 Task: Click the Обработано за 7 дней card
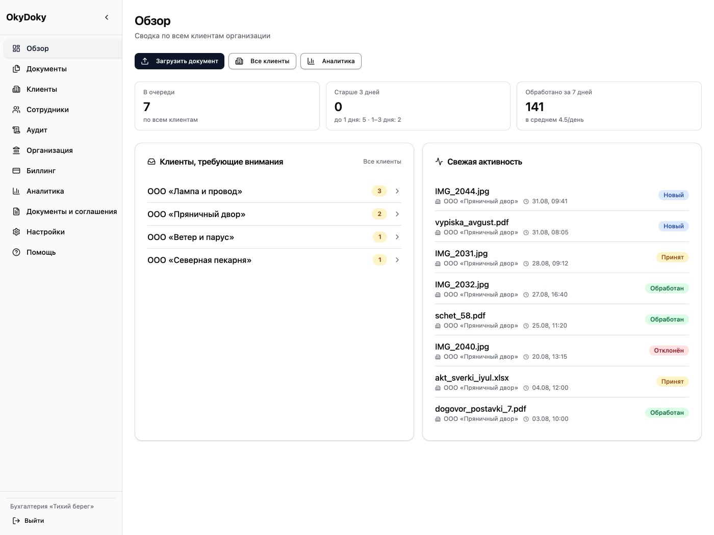pos(609,106)
